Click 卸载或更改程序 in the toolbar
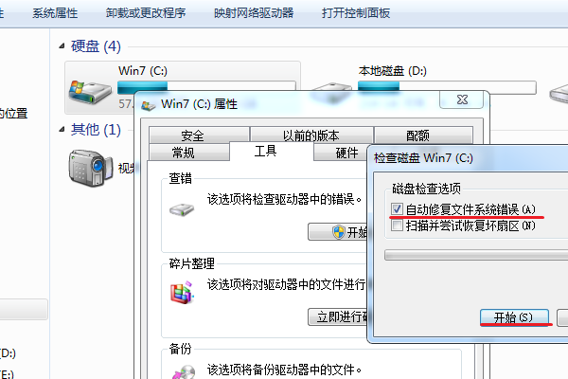 [146, 13]
